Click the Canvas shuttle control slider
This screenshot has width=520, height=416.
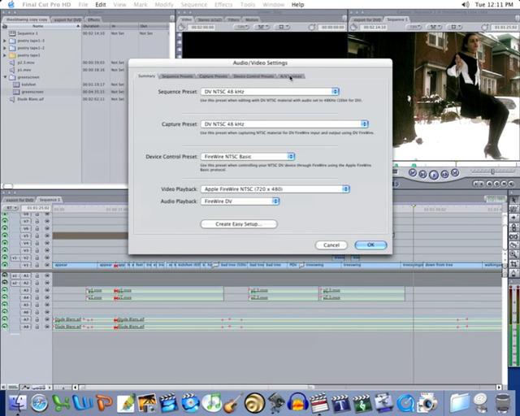pyautogui.click(x=492, y=171)
